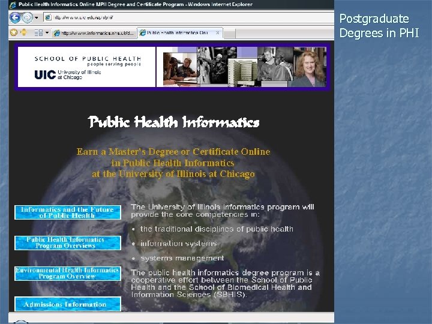Click the Public Health Informatics title

[173, 122]
